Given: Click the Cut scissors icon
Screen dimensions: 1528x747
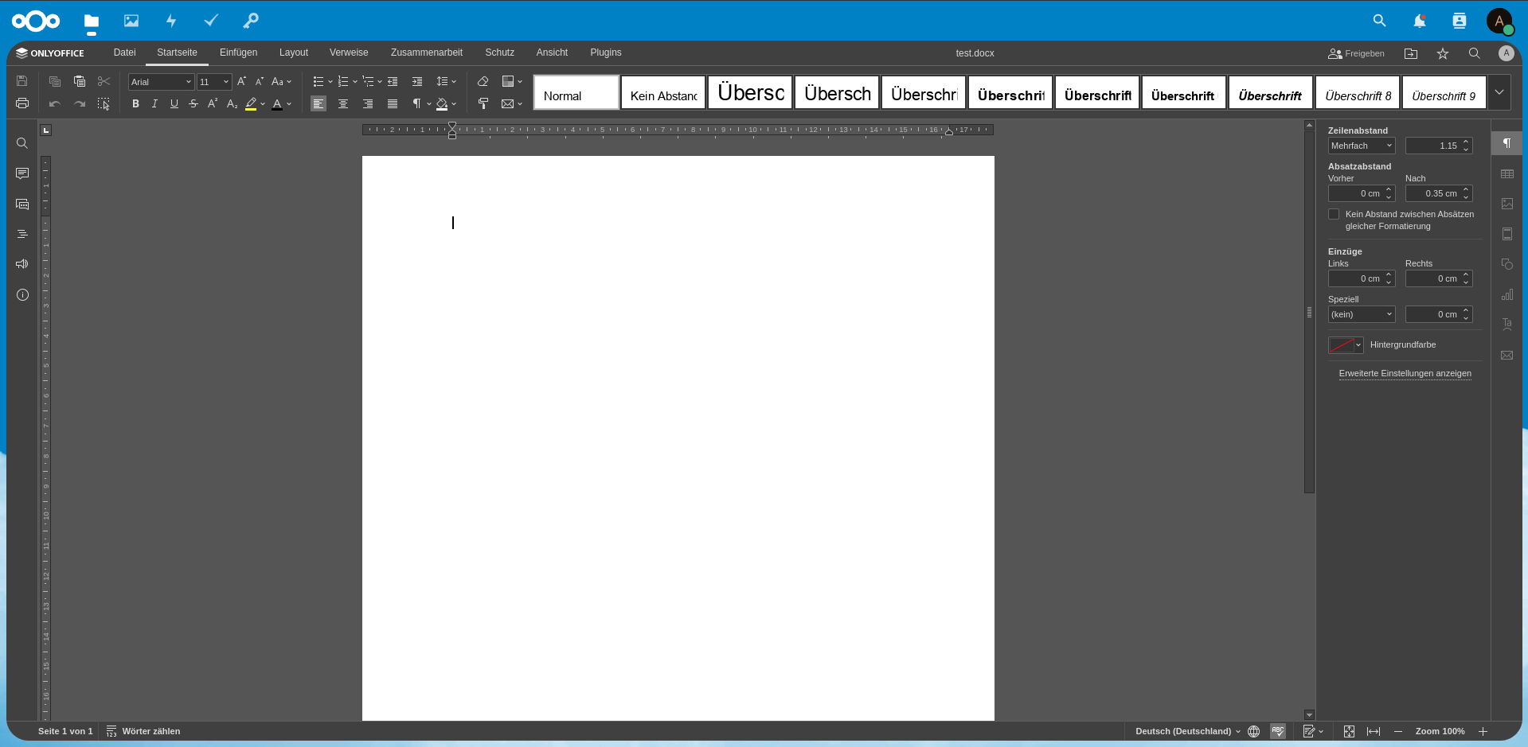Looking at the screenshot, I should [104, 81].
